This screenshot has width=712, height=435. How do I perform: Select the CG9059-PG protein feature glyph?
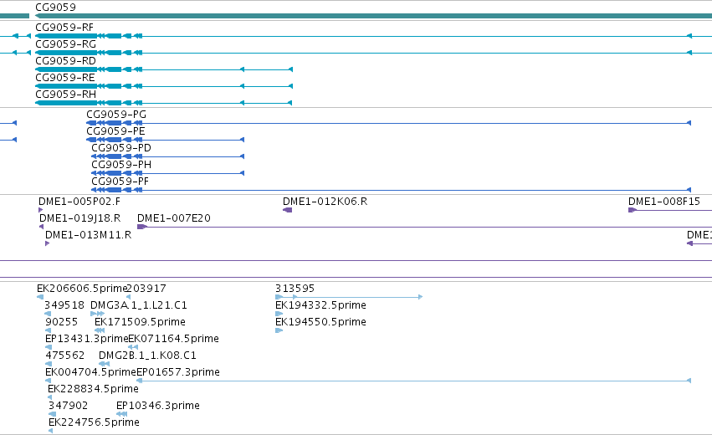coord(389,123)
